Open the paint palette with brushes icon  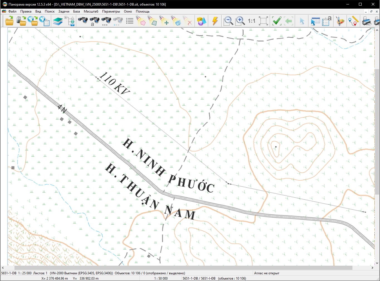(340, 21)
